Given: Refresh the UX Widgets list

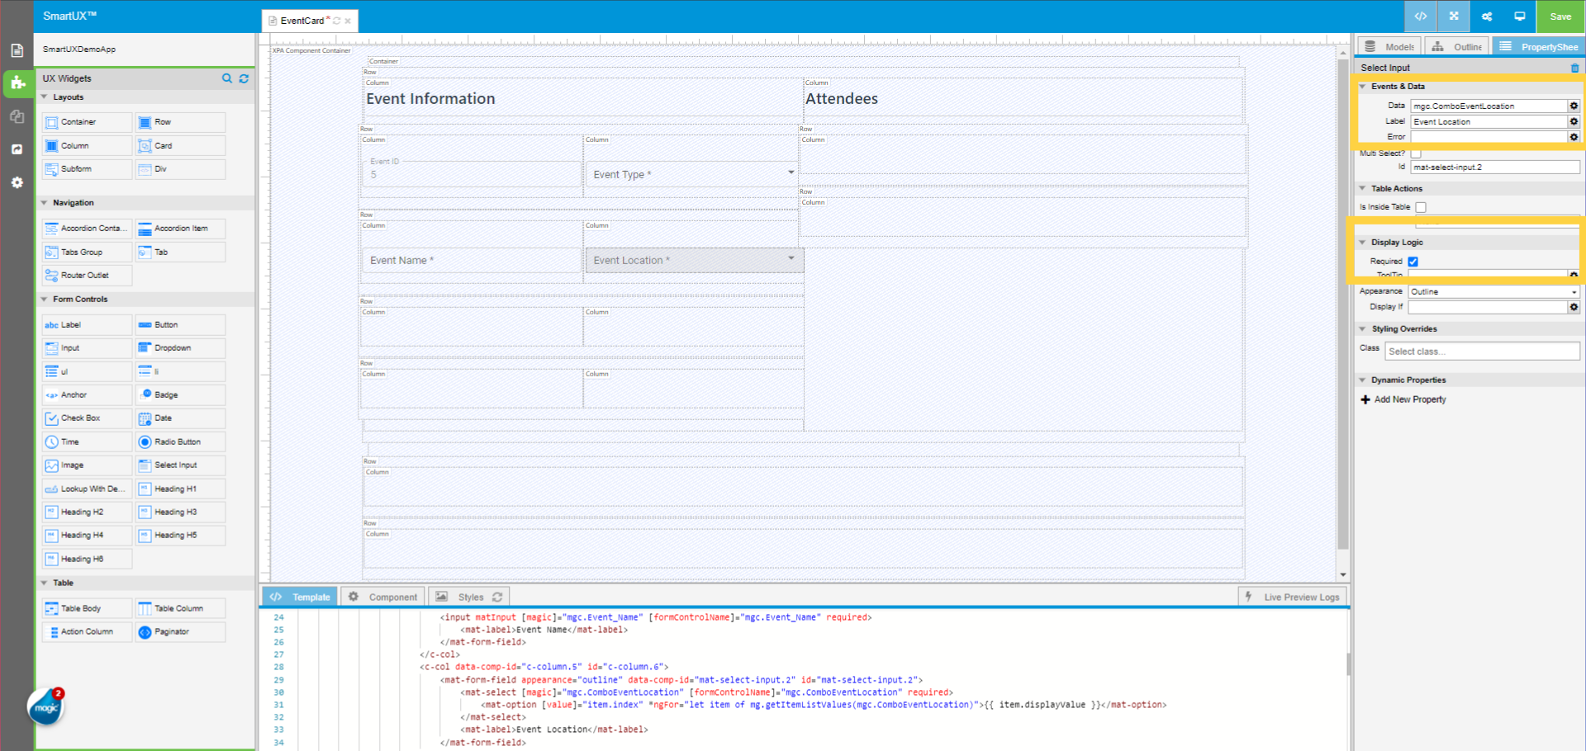Looking at the screenshot, I should point(244,78).
